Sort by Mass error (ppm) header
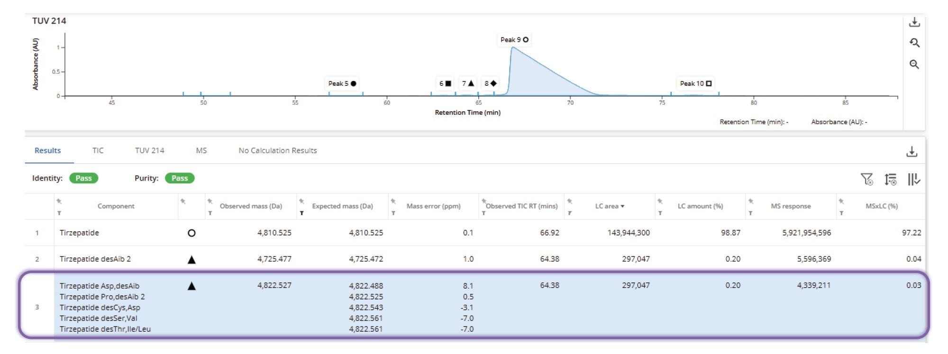Screen dimensions: 948x354 click(x=434, y=206)
